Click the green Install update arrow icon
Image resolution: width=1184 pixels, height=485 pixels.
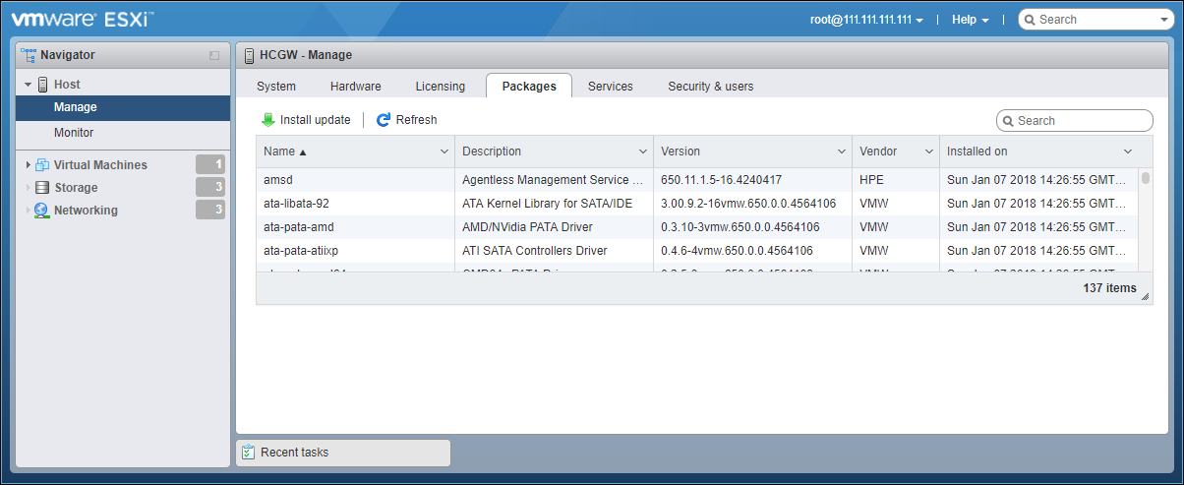(x=268, y=120)
